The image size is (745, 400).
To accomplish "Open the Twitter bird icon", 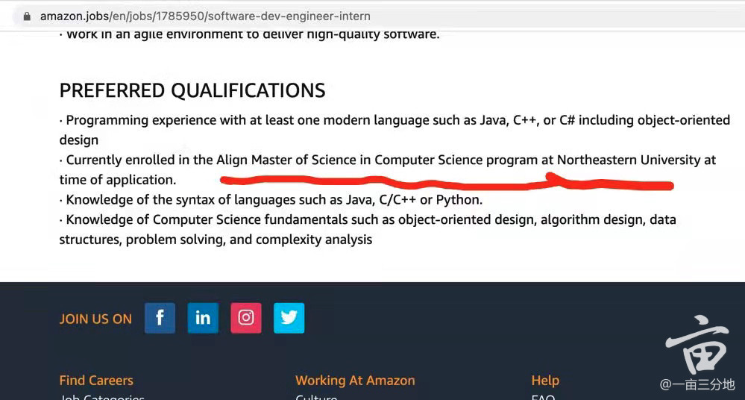I will click(x=289, y=318).
